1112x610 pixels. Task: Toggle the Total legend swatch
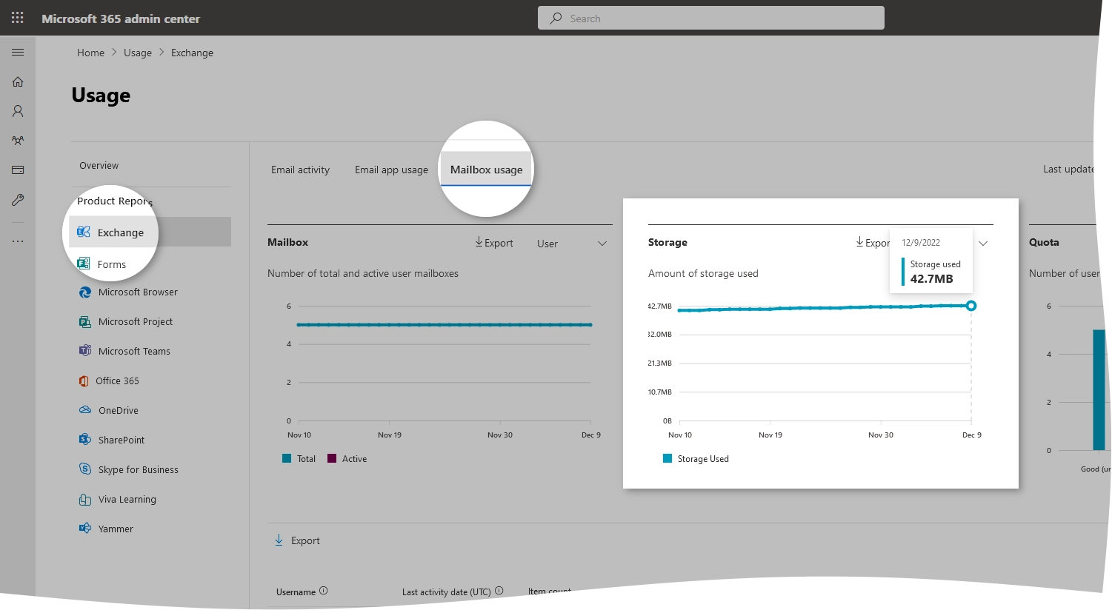287,458
